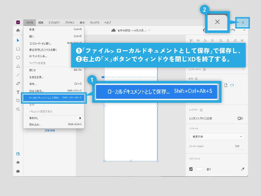This screenshot has height=196, width=261.
Task: Set artboard to portrait orientation icon
Action: tap(226, 85)
